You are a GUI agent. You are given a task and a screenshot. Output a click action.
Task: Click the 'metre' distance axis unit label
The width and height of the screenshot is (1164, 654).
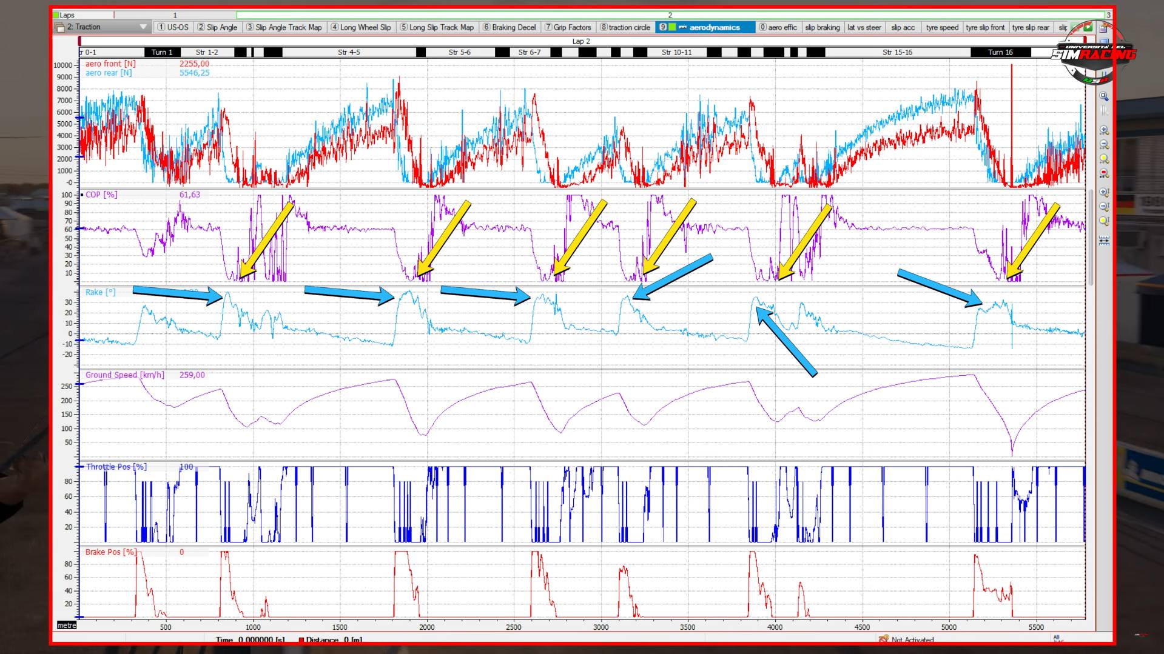pyautogui.click(x=67, y=625)
